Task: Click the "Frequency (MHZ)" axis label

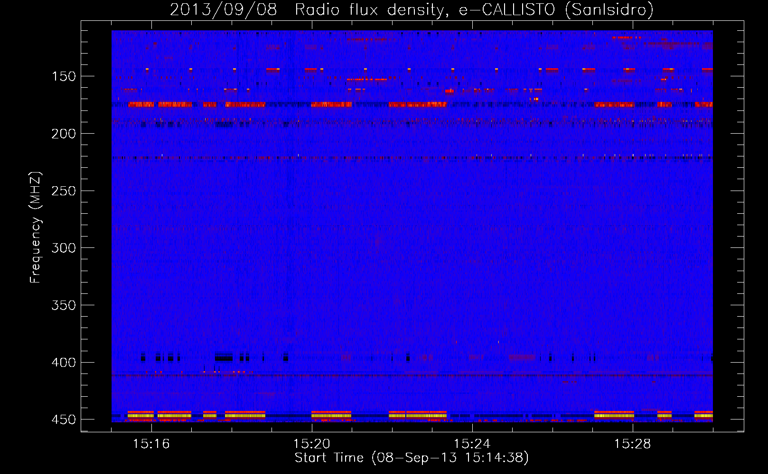Action: 36,228
